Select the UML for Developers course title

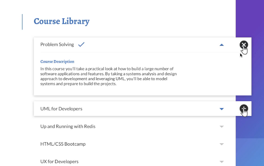point(61,109)
